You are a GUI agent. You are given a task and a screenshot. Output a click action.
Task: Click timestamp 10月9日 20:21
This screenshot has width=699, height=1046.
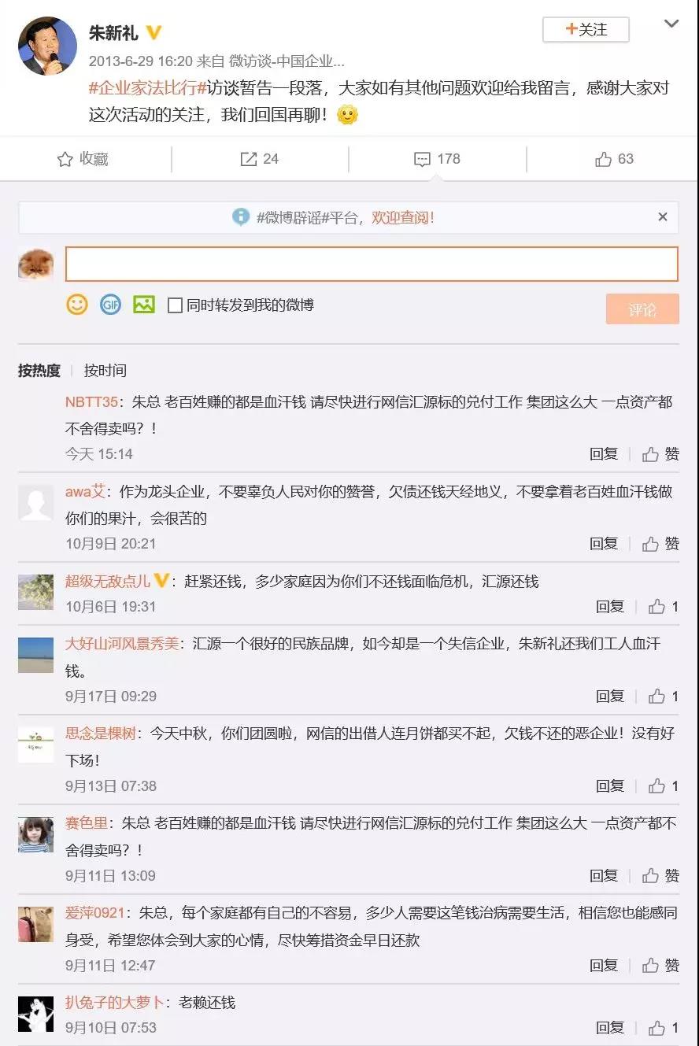pos(111,544)
